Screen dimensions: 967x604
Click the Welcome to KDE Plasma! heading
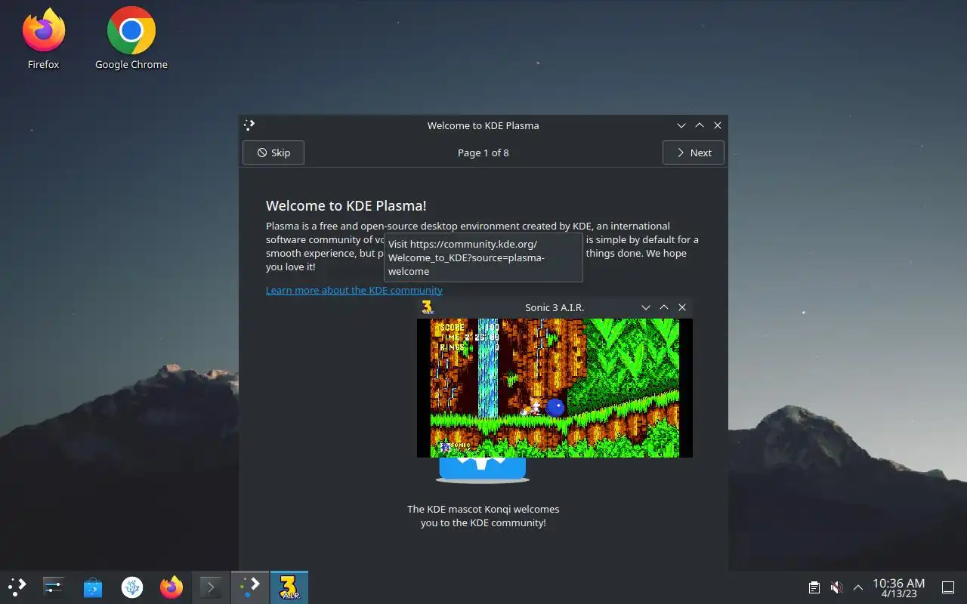(x=346, y=205)
